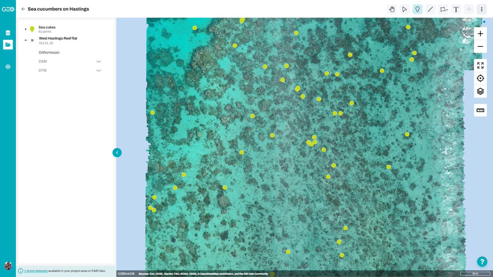
Task: Zoom in on the map
Action: pos(480,34)
